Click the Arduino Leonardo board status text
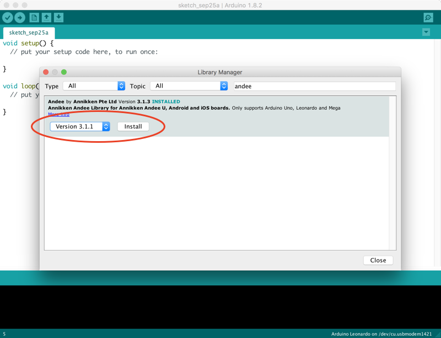This screenshot has width=441, height=338. click(x=381, y=334)
